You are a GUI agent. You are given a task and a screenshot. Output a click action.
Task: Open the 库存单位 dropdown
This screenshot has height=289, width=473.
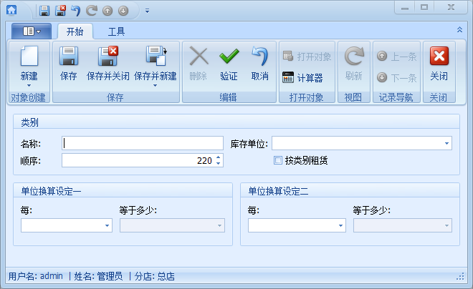pos(446,143)
